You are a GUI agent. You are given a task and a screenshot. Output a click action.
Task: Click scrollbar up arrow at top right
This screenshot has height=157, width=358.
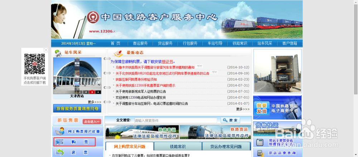(x=356, y=2)
